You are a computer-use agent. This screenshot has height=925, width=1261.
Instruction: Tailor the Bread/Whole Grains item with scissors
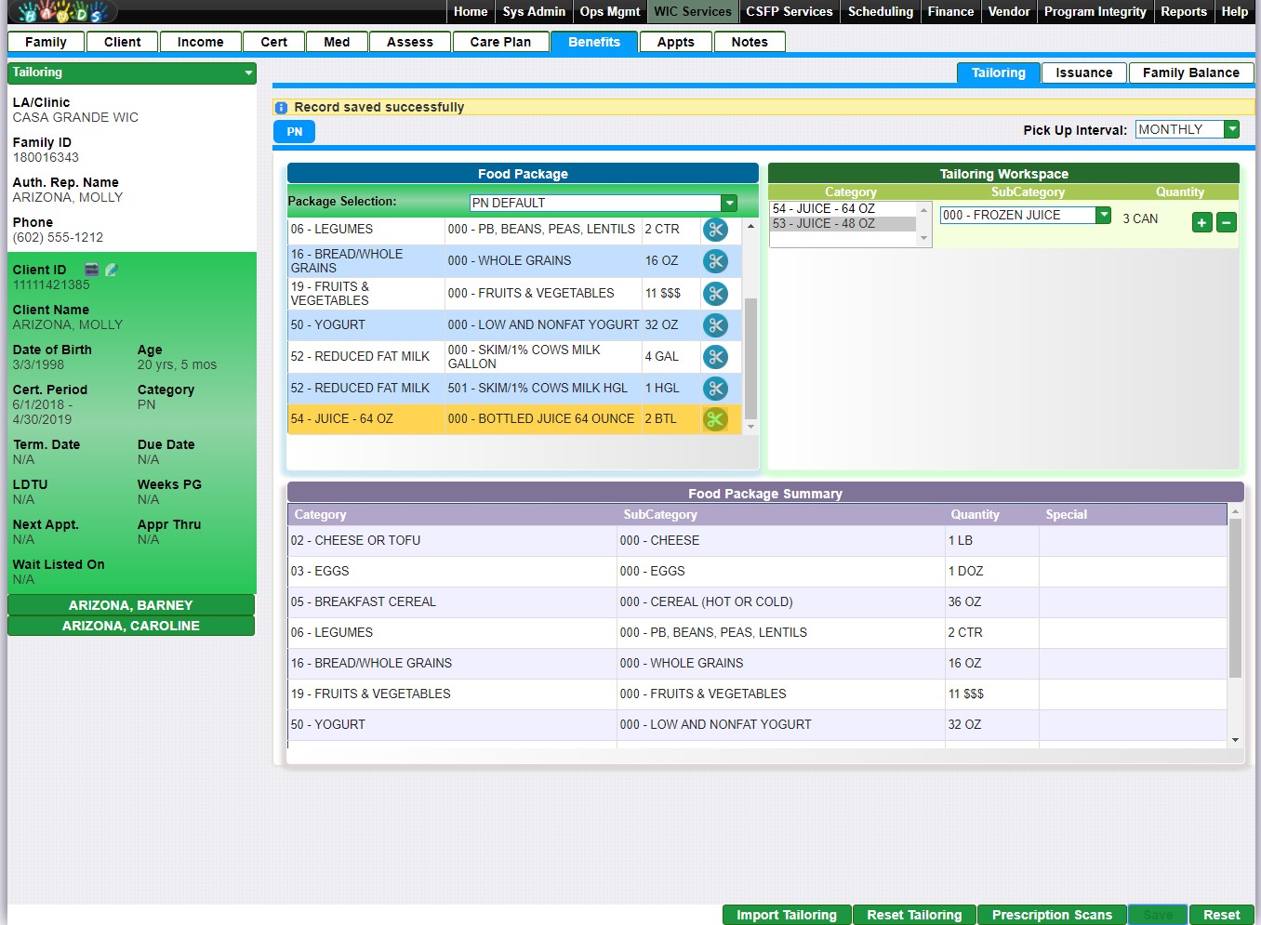[x=714, y=261]
